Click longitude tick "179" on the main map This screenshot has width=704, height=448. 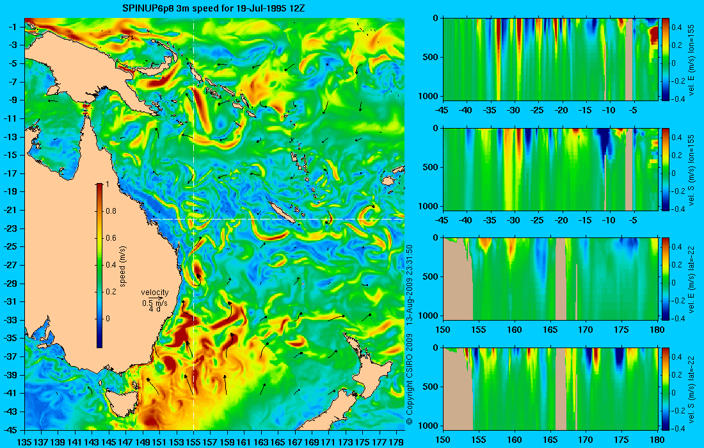click(396, 442)
